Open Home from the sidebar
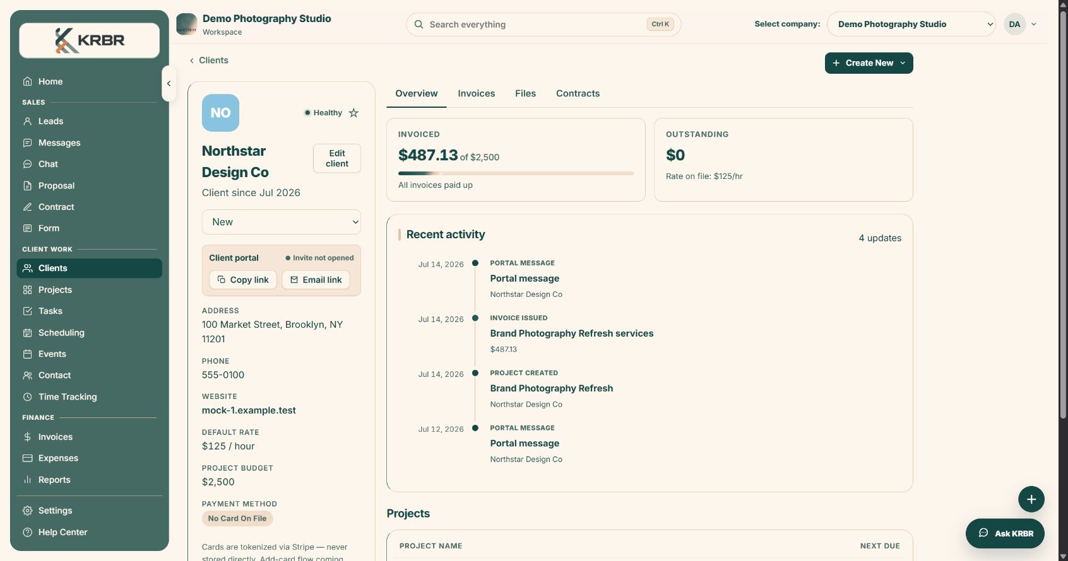Image resolution: width=1068 pixels, height=561 pixels. coord(89,81)
